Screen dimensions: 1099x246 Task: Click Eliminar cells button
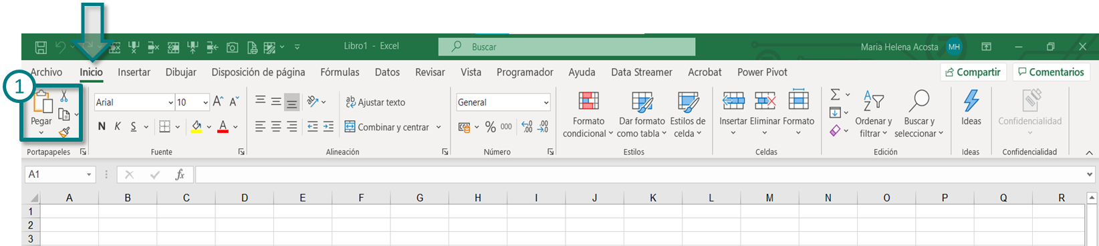coord(765,112)
